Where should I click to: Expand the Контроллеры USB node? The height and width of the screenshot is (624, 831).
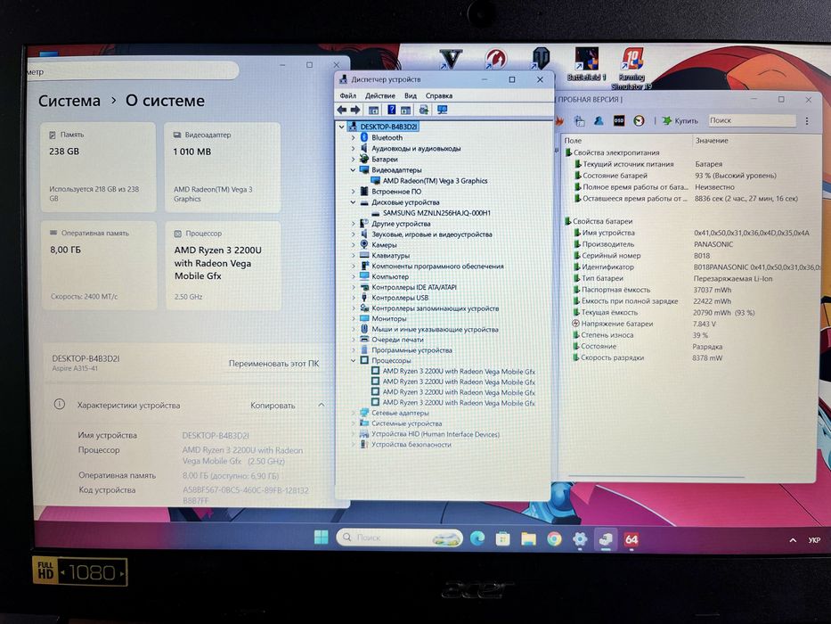pos(353,298)
